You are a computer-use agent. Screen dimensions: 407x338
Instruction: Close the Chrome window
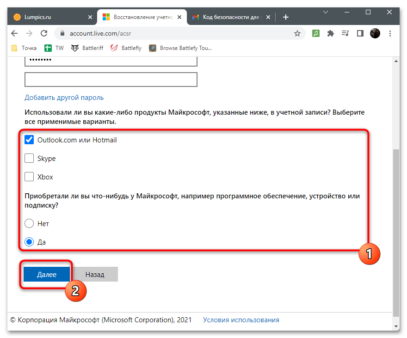[389, 12]
